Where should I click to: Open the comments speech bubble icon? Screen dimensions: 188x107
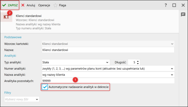(183, 15)
